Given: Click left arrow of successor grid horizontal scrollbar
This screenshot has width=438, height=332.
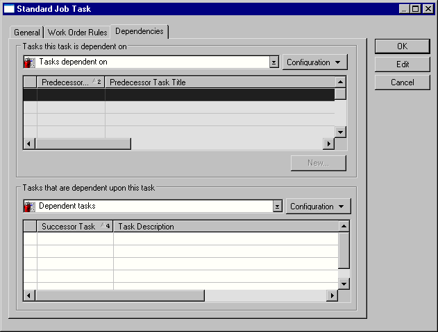Looking at the screenshot, I should pyautogui.click(x=28, y=295).
